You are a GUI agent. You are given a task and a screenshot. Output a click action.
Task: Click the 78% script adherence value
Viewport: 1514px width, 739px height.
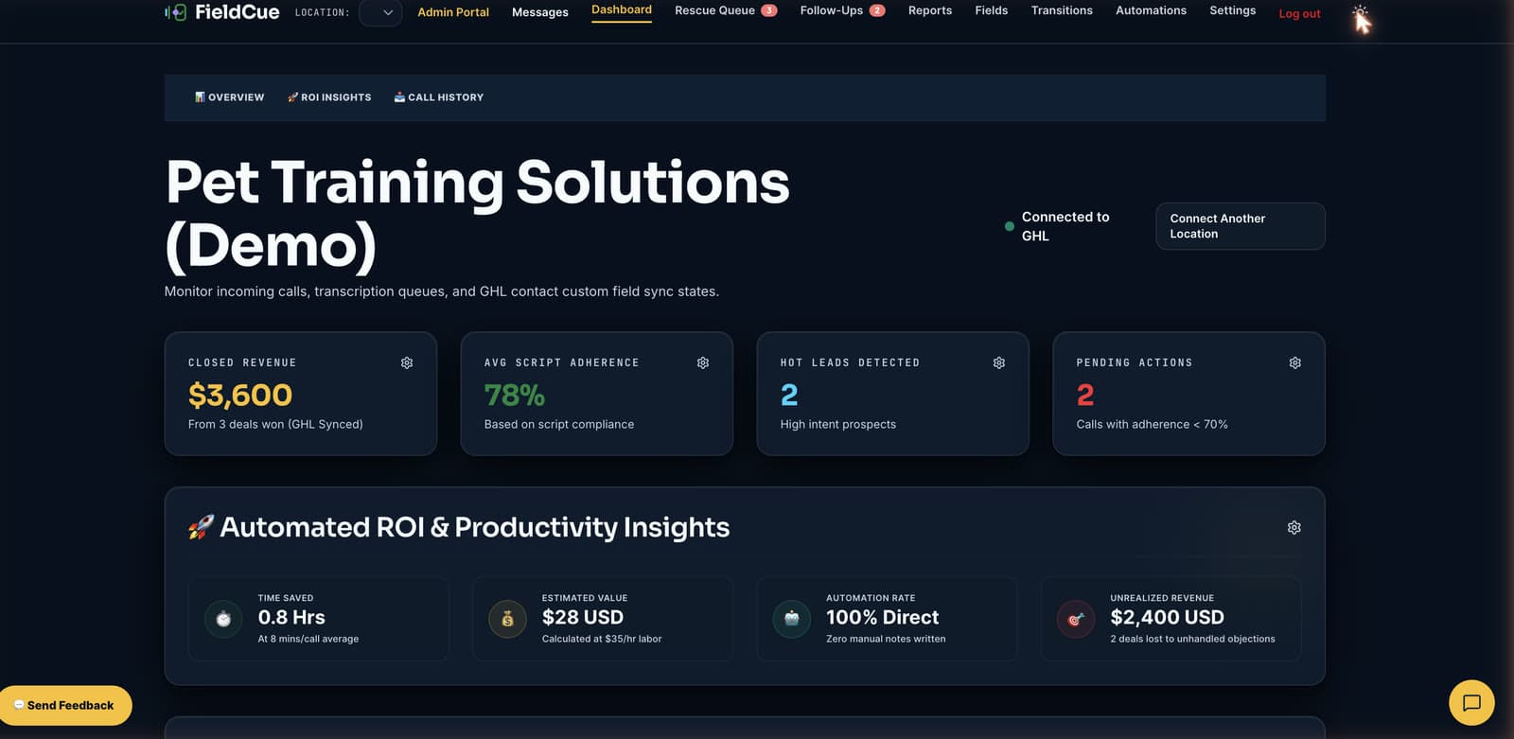tap(515, 395)
